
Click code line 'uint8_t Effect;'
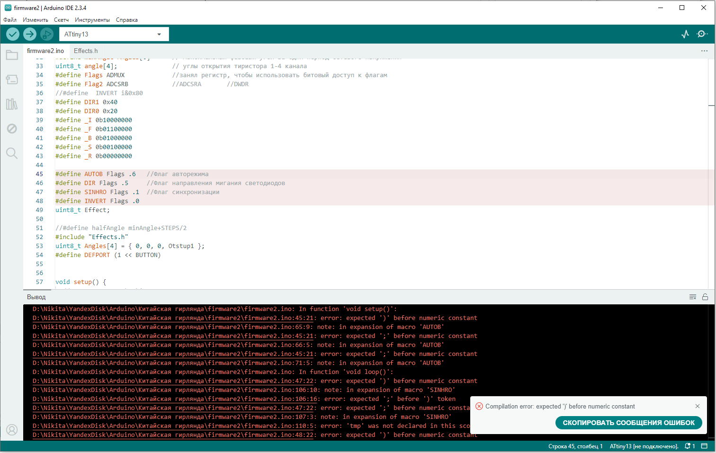tap(82, 210)
